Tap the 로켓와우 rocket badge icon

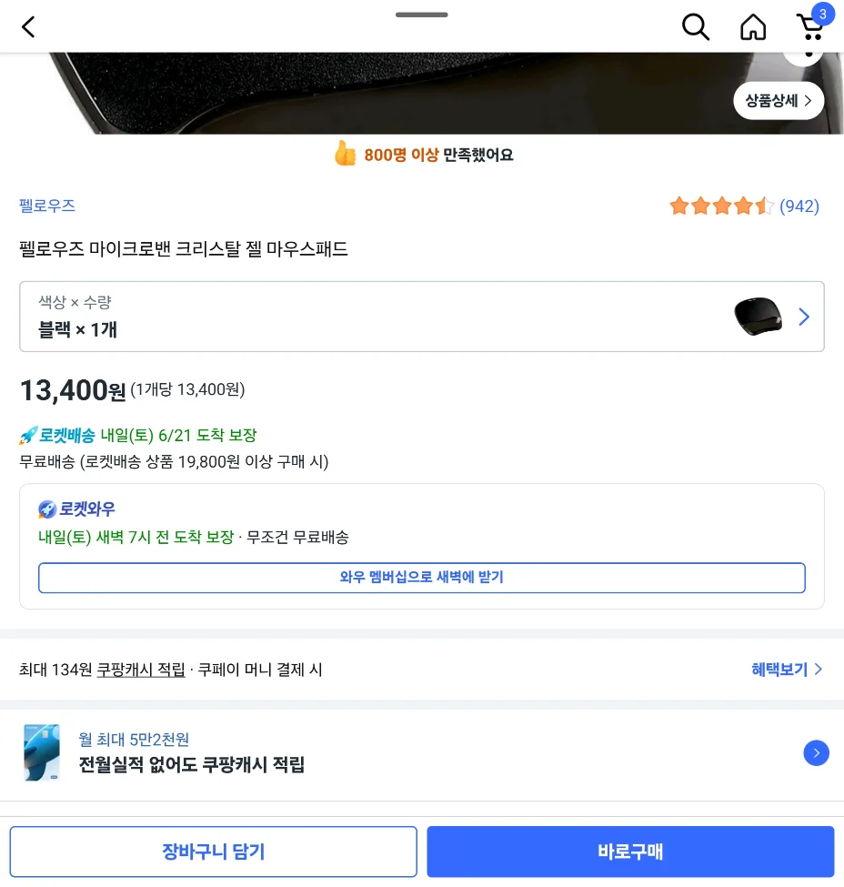47,509
